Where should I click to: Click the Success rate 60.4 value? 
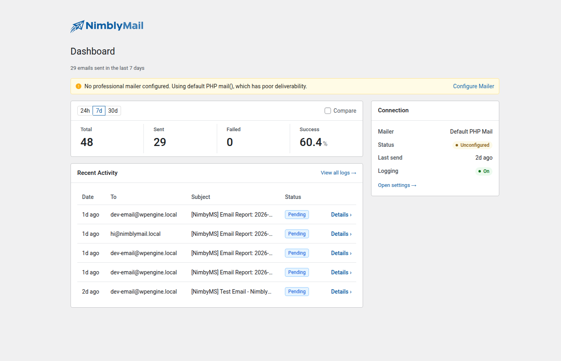click(311, 142)
